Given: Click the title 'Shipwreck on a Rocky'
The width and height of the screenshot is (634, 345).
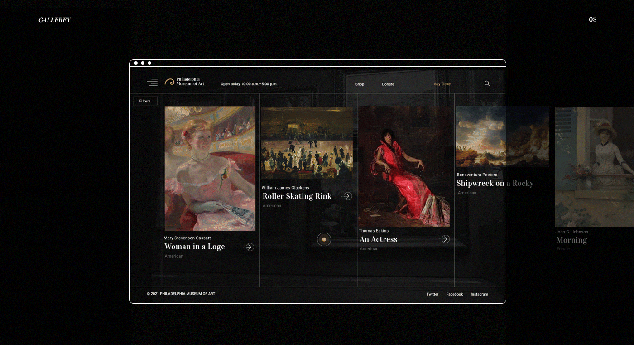Looking at the screenshot, I should [495, 183].
